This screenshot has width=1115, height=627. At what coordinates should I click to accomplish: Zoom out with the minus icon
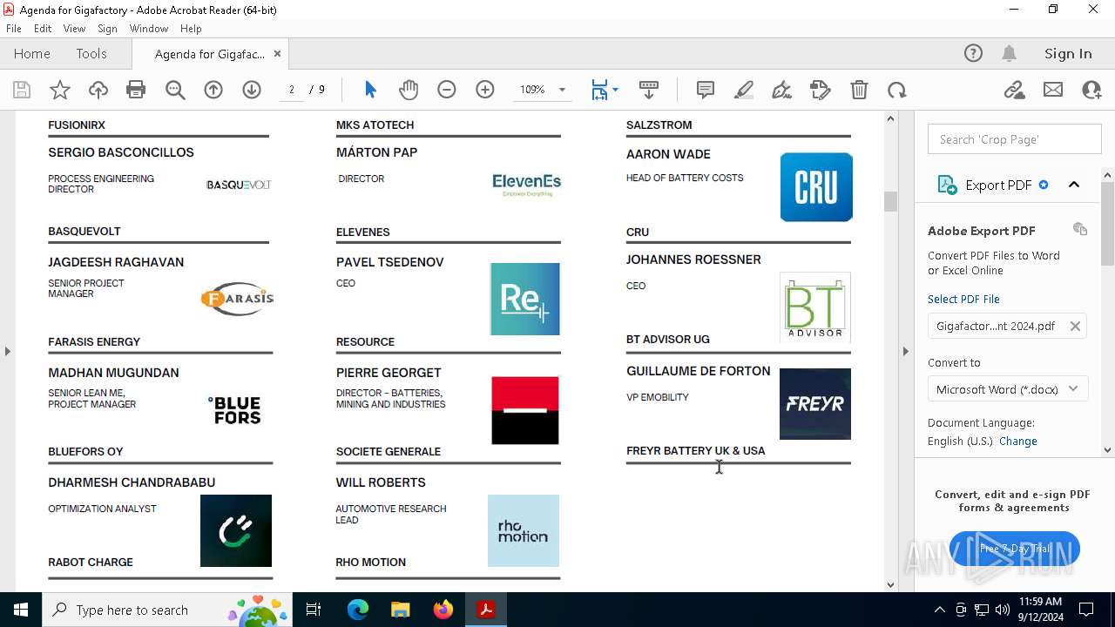[447, 90]
